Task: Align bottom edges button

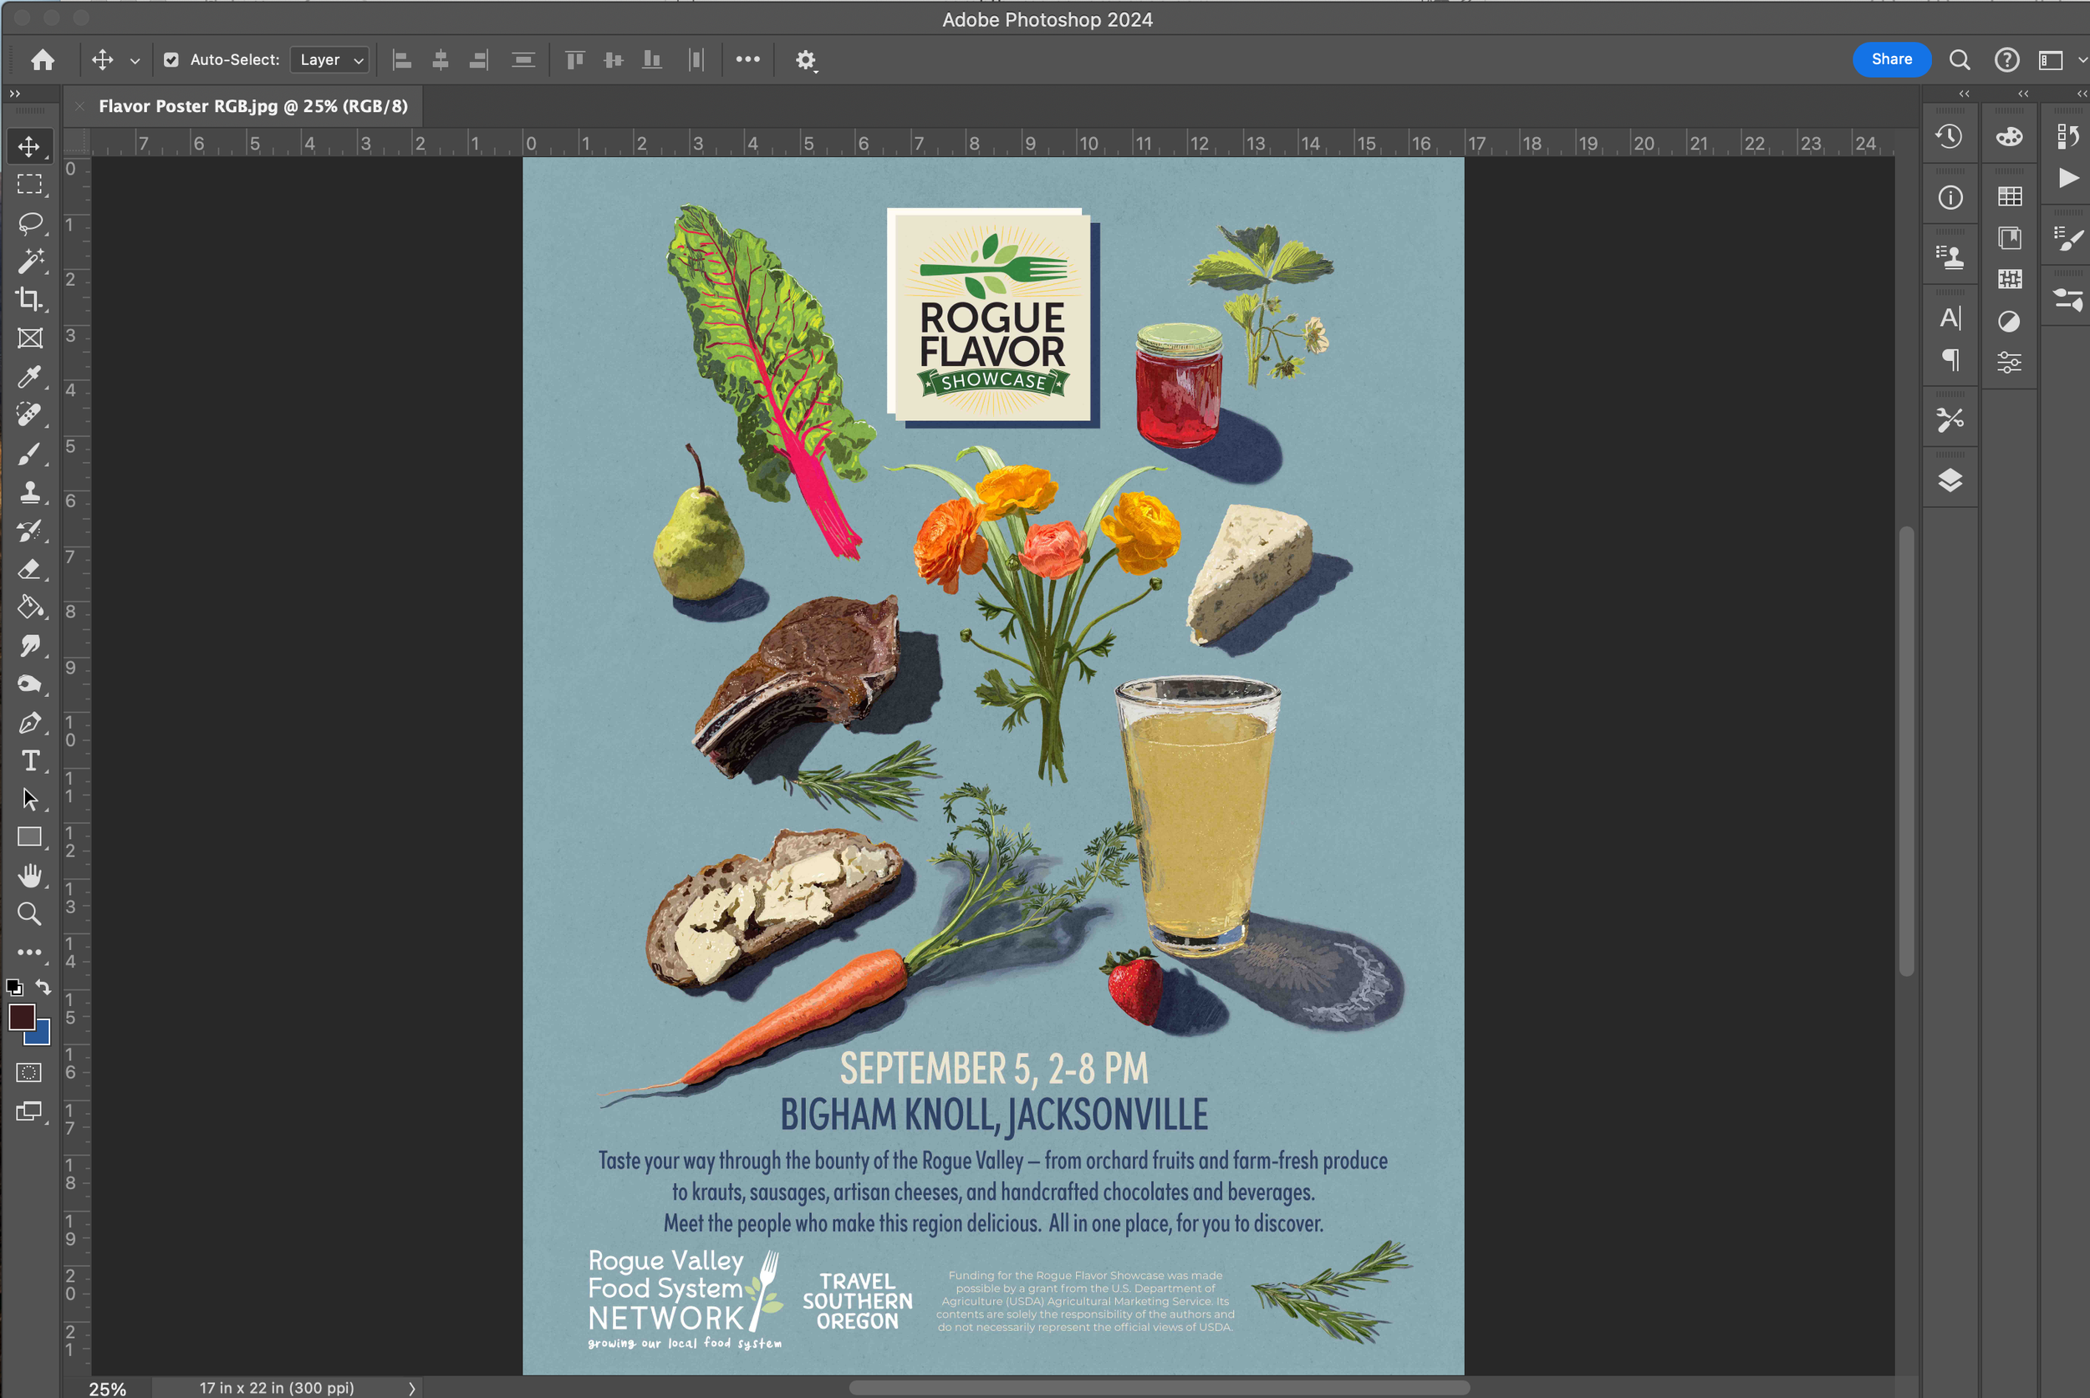Action: point(652,59)
